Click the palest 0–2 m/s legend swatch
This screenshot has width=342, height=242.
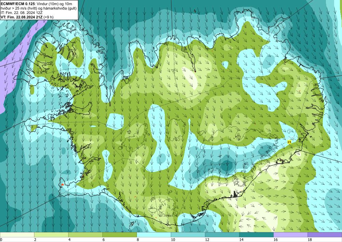(x=17, y=234)
